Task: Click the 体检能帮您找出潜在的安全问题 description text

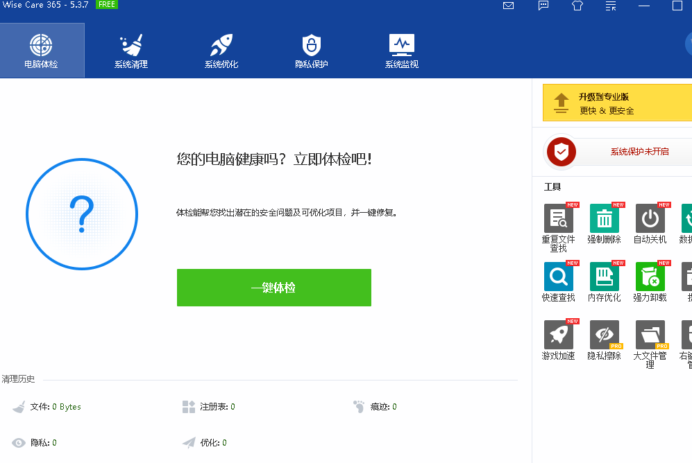Action: (287, 213)
